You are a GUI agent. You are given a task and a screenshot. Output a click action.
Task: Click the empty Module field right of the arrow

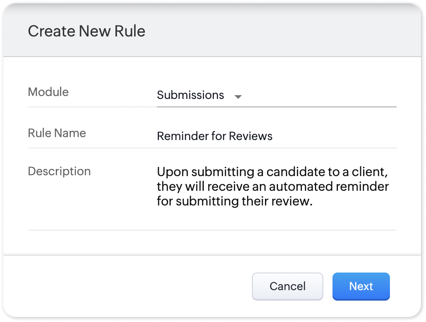tap(319, 96)
